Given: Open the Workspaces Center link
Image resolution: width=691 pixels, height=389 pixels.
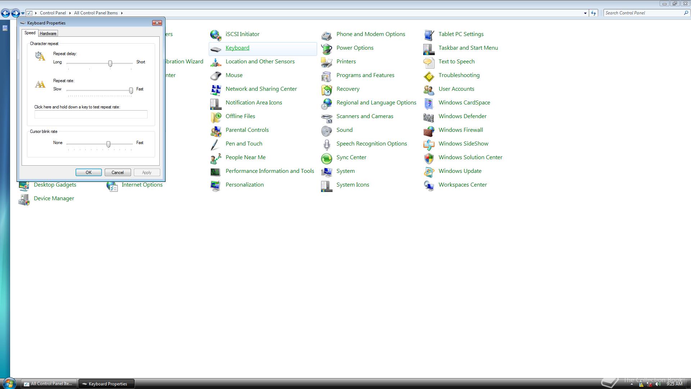Looking at the screenshot, I should pyautogui.click(x=463, y=184).
